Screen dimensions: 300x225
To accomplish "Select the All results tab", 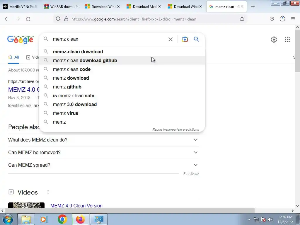I will coord(13,57).
